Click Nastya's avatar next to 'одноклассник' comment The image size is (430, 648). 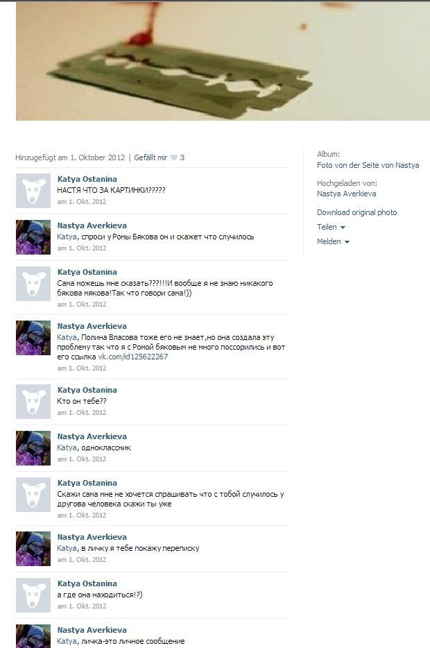pos(33,448)
